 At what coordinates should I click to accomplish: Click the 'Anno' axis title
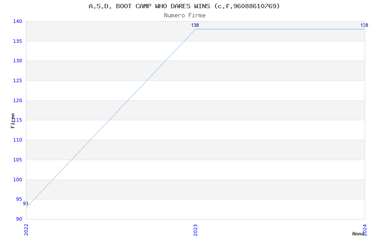click(x=358, y=234)
